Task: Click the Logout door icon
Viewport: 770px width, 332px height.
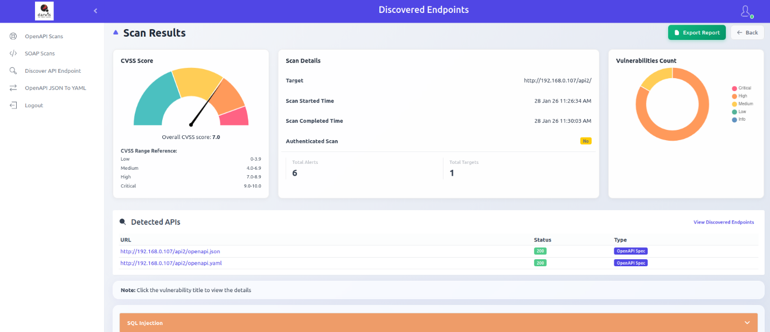Action: tap(13, 106)
